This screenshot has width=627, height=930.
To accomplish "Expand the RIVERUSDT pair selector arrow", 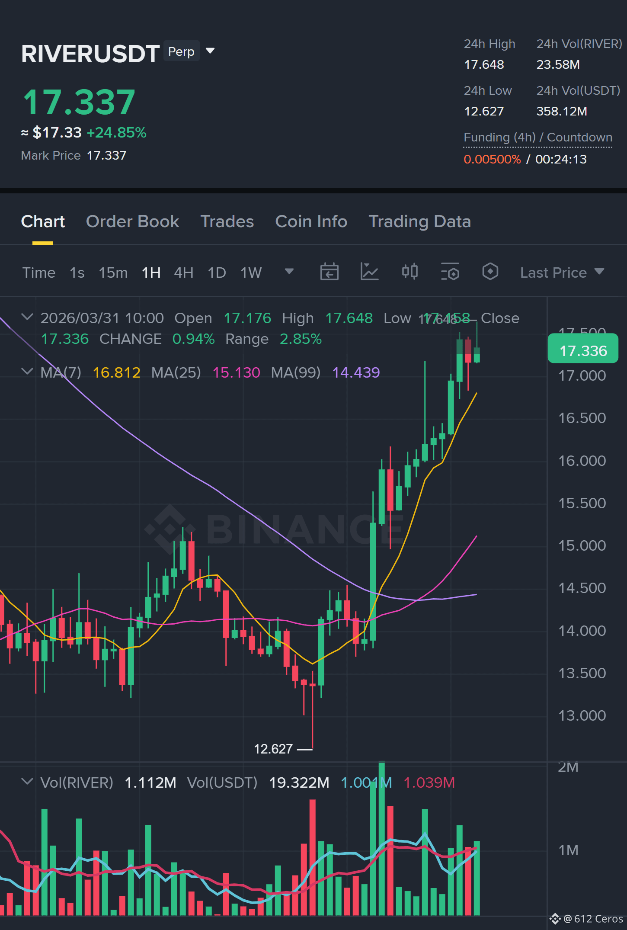I will [210, 51].
